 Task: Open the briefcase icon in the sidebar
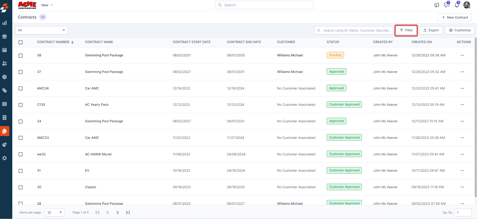tap(5, 36)
